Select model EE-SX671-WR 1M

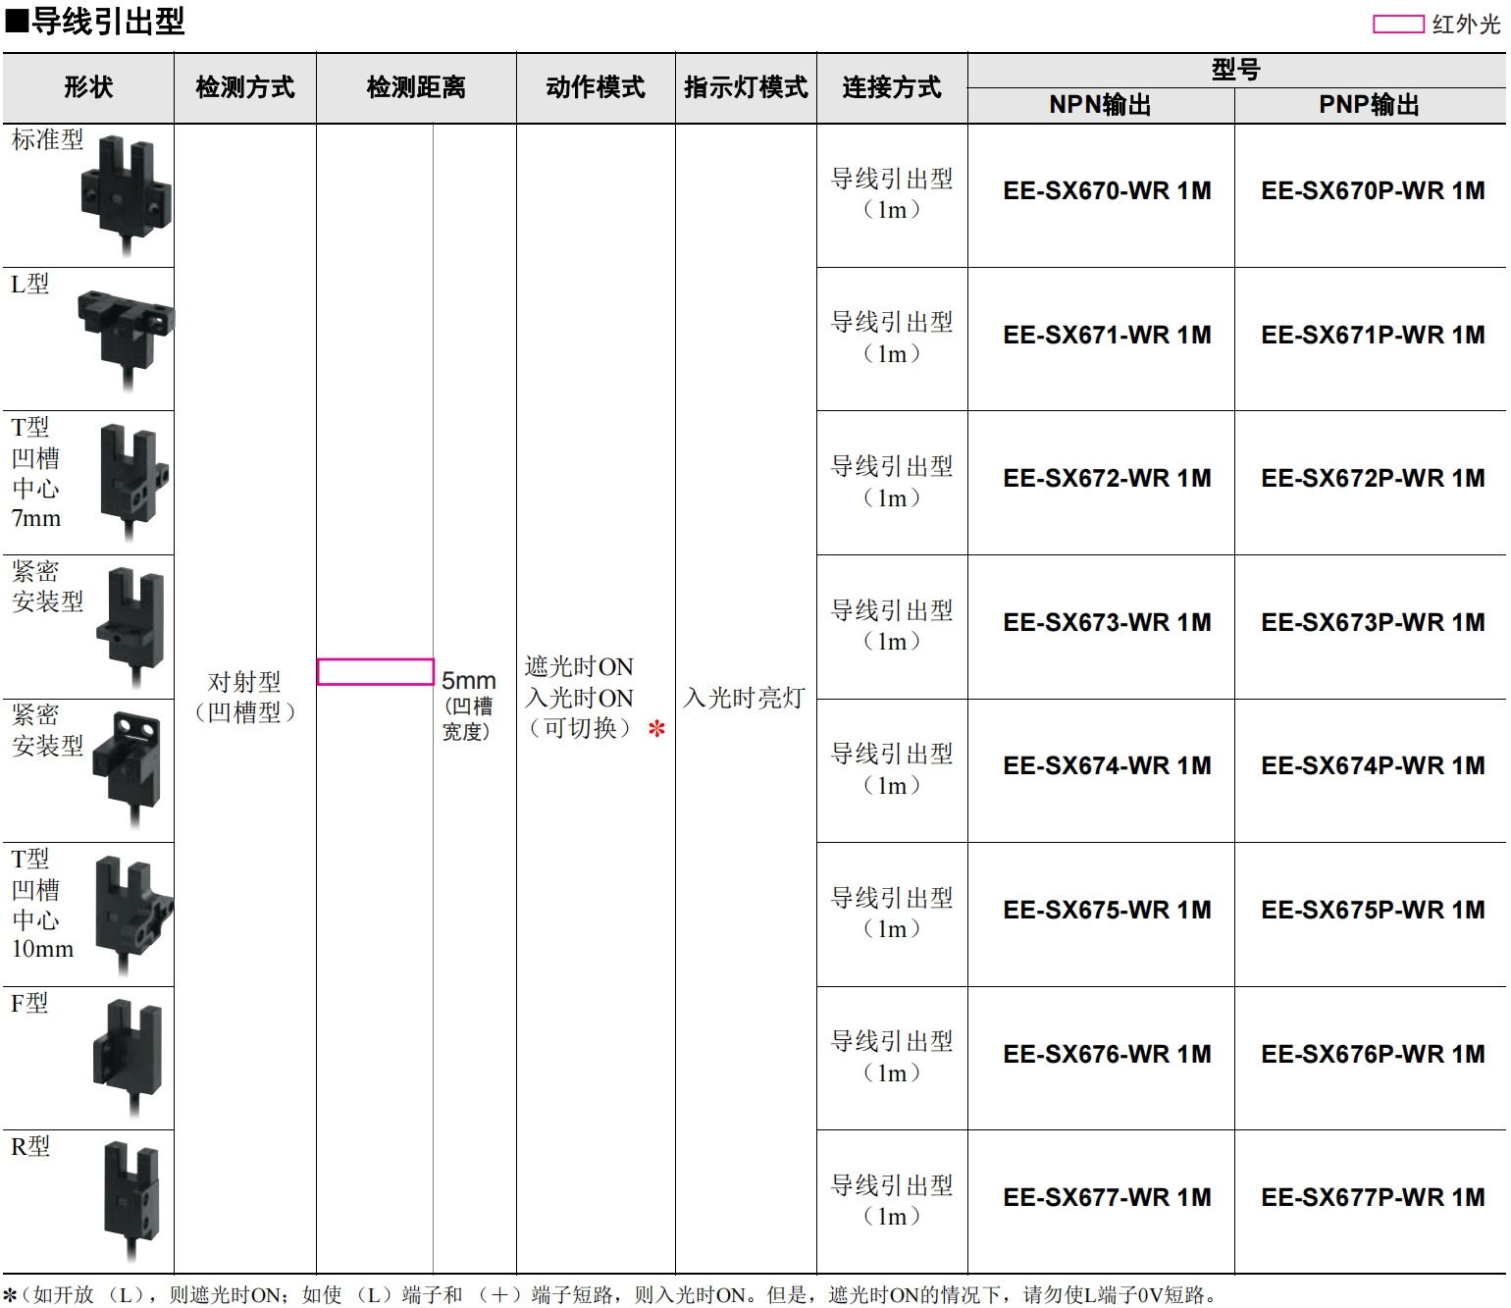[x=1108, y=335]
